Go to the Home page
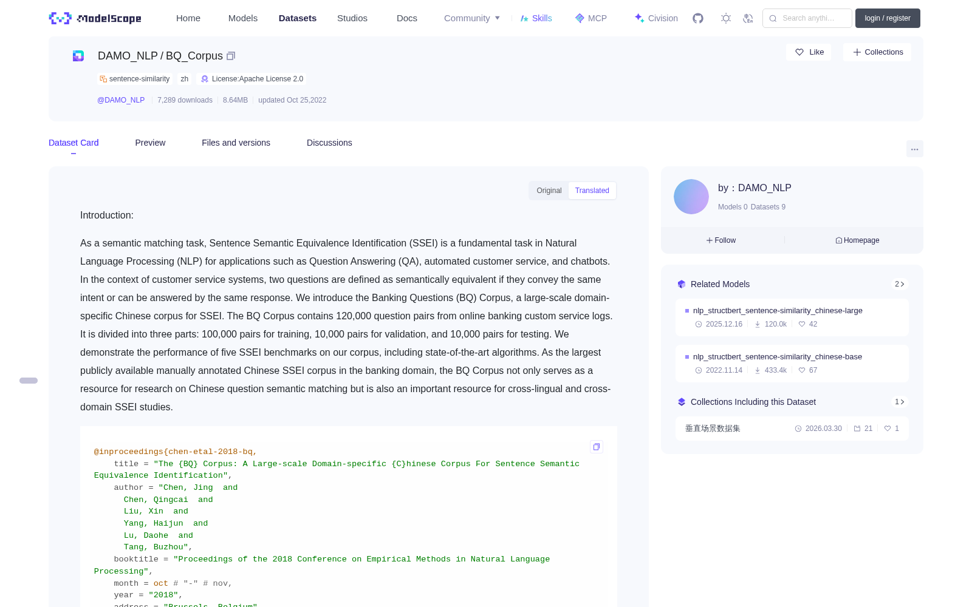The height and width of the screenshot is (607, 972). pos(188,18)
